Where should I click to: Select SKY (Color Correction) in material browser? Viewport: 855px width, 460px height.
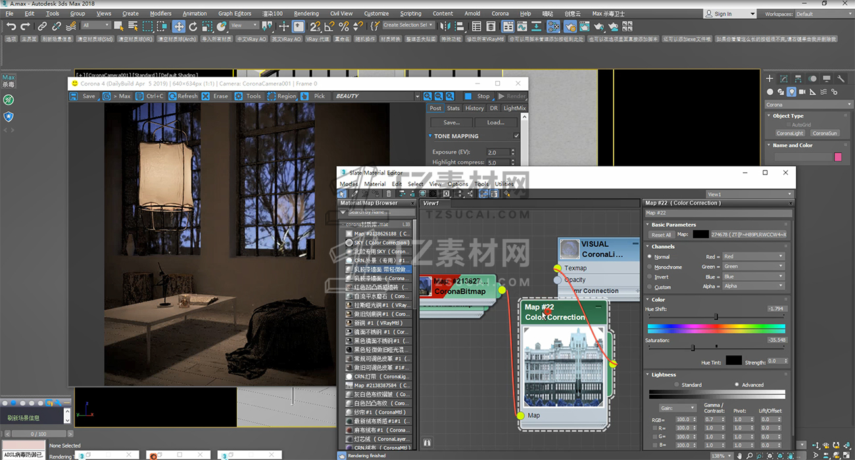tap(381, 243)
